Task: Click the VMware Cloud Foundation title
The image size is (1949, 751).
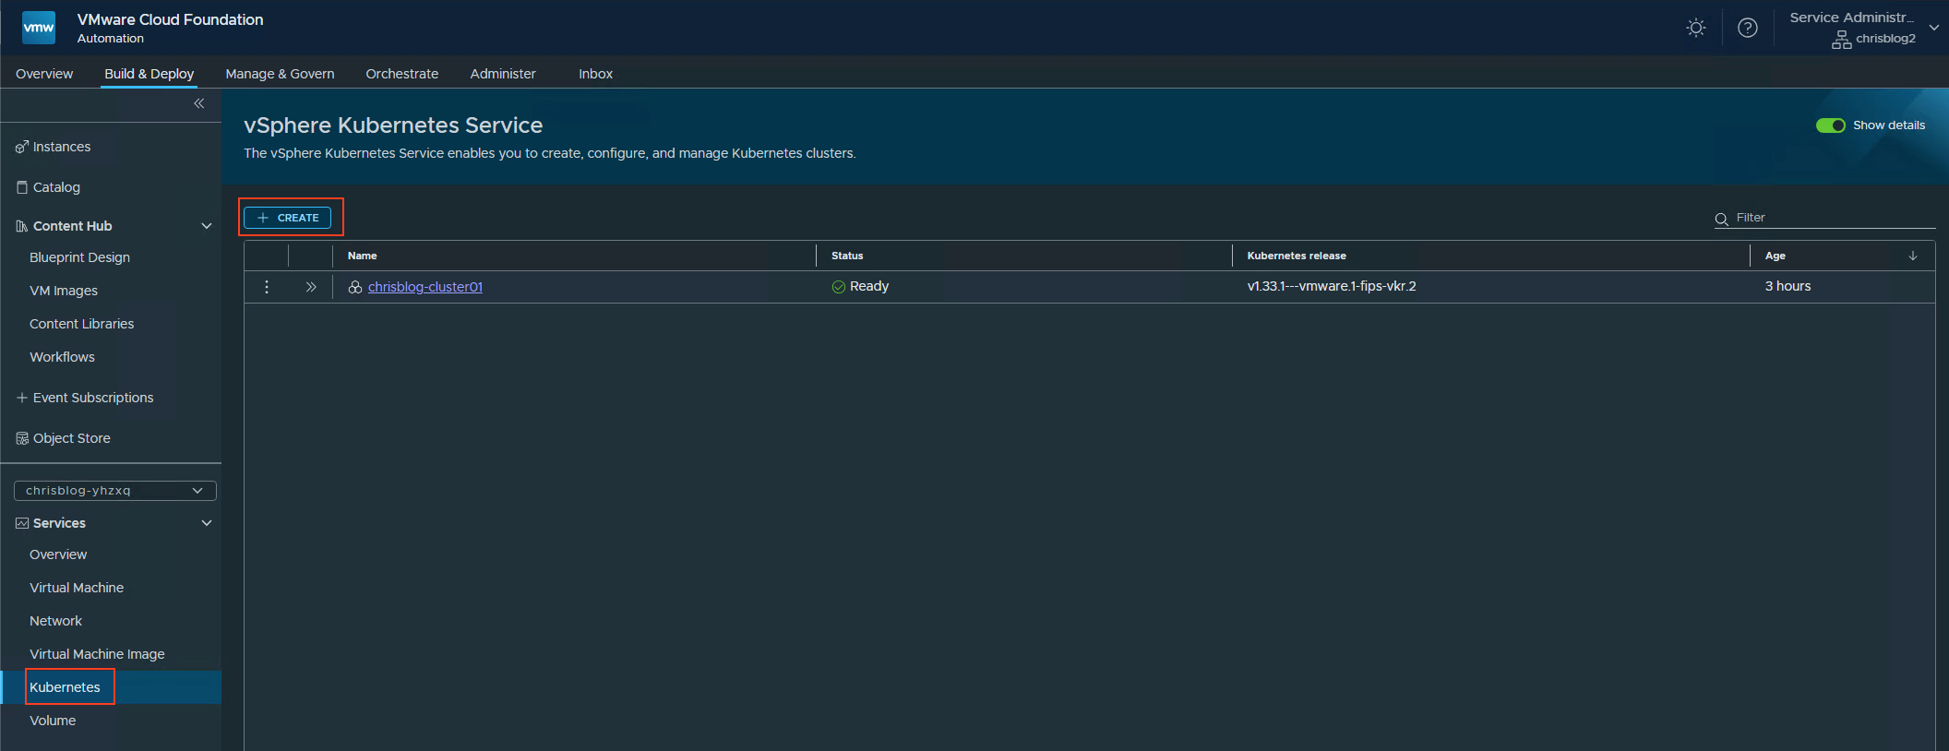Action: point(171,19)
